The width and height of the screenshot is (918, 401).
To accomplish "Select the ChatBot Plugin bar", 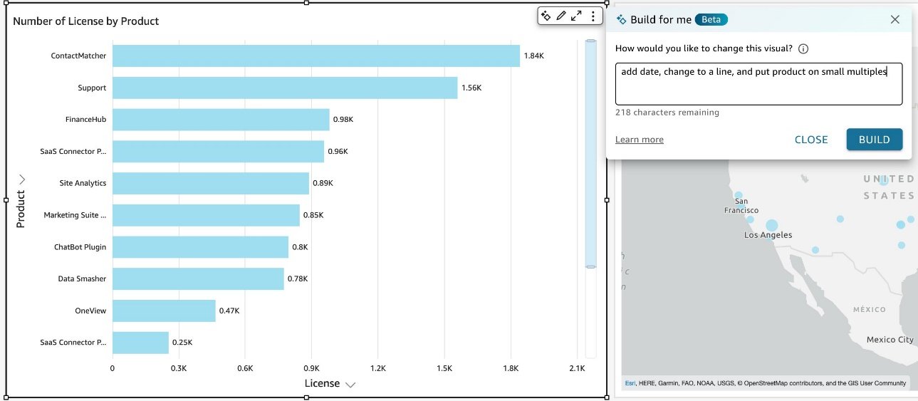I will point(200,247).
